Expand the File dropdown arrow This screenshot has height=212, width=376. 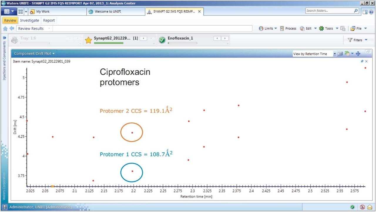point(365,28)
